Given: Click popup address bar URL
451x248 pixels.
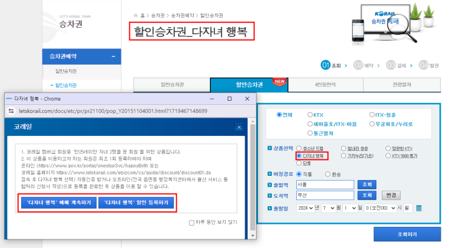Looking at the screenshot, I should 113,111.
